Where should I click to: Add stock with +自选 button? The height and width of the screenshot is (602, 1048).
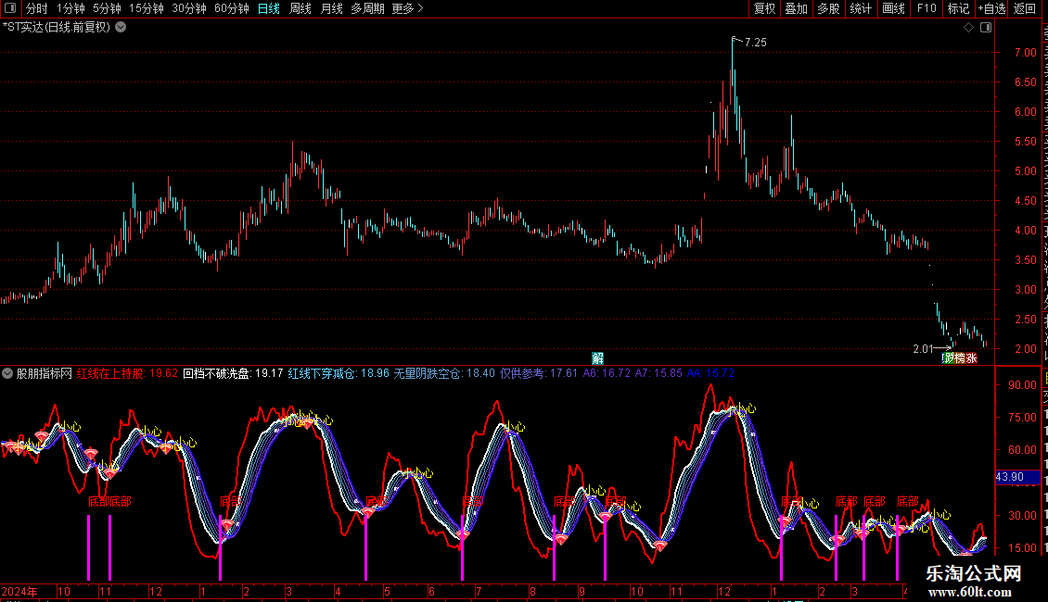[x=991, y=8]
